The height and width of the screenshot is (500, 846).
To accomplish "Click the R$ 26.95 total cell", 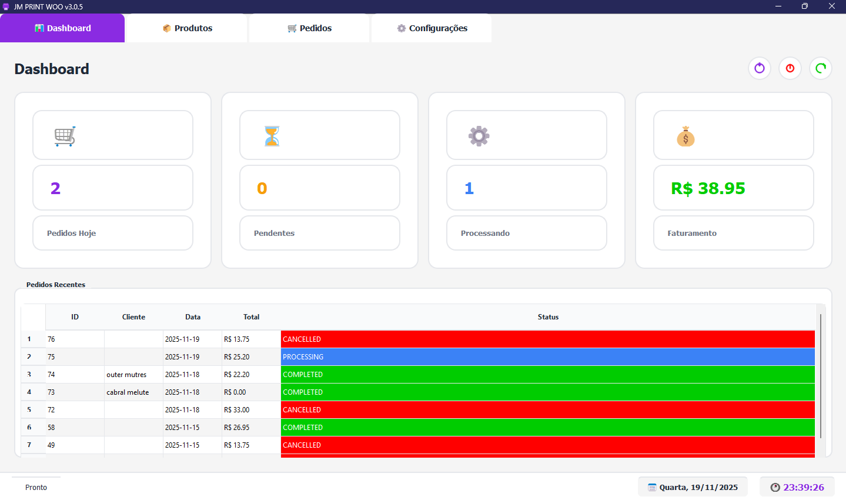I will (x=252, y=428).
